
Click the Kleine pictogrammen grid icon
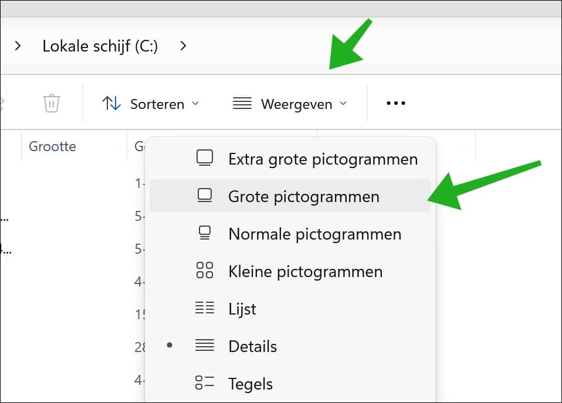coord(205,271)
